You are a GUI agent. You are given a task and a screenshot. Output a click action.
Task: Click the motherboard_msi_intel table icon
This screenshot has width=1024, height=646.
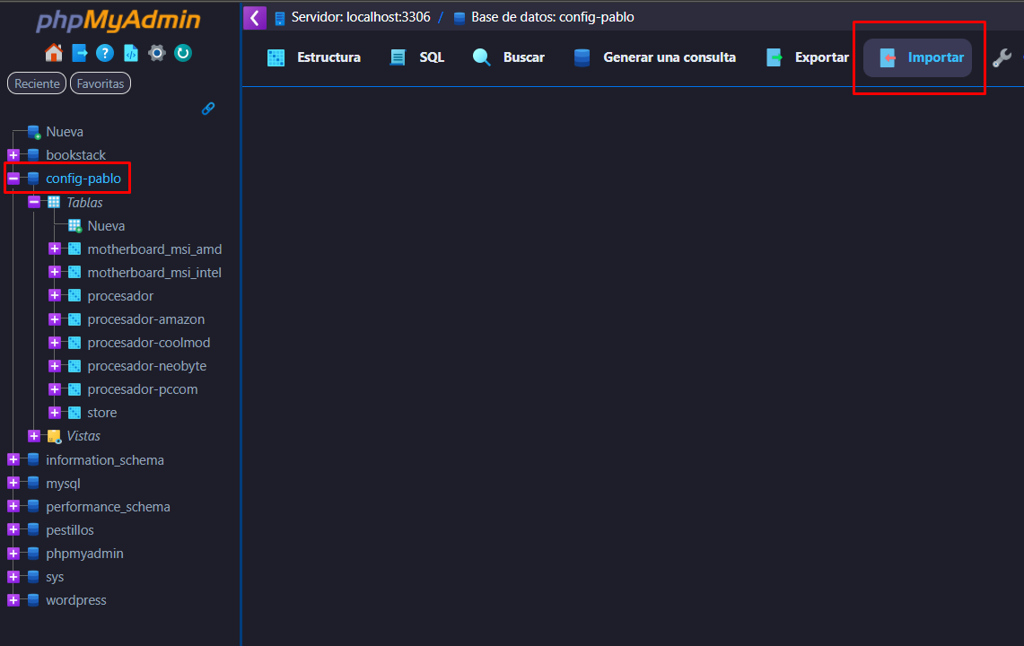[75, 273]
